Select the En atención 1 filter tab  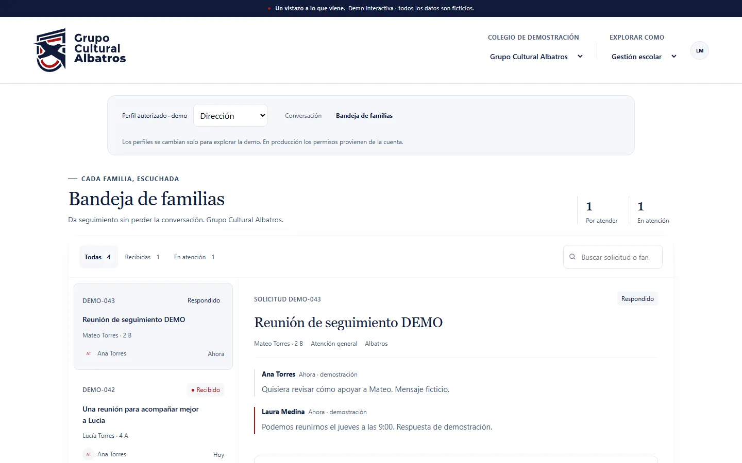194,257
